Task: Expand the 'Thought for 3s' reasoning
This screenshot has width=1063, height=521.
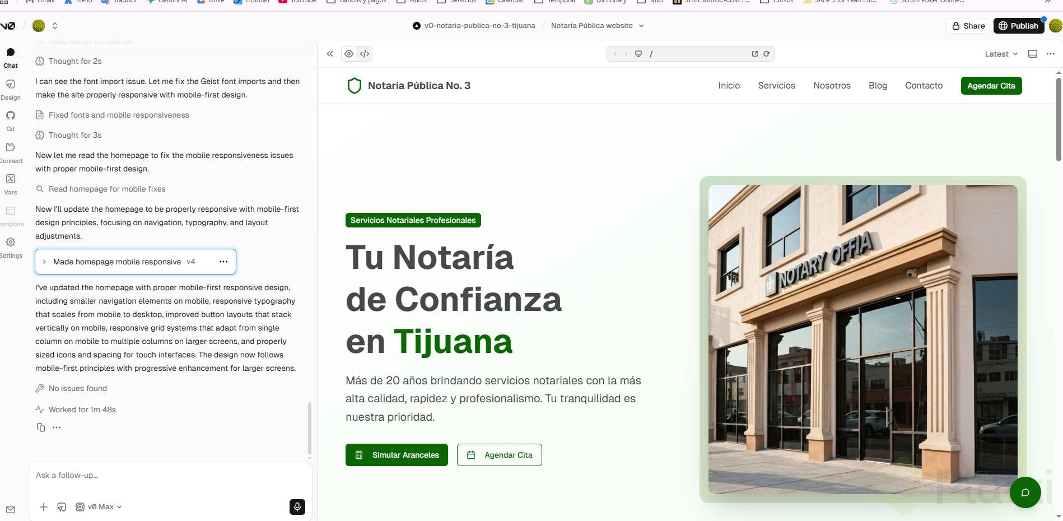Action: (69, 135)
